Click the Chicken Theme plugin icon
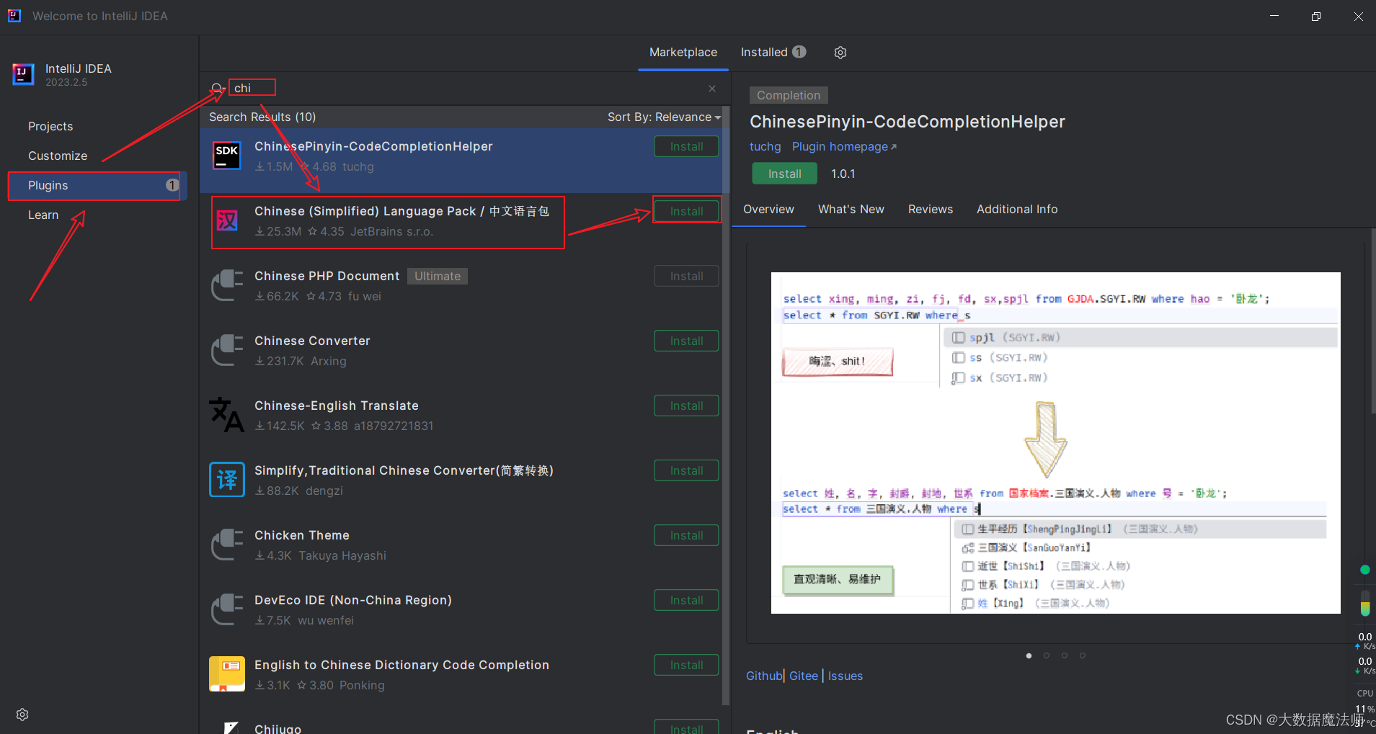Viewport: 1376px width, 734px height. point(227,545)
